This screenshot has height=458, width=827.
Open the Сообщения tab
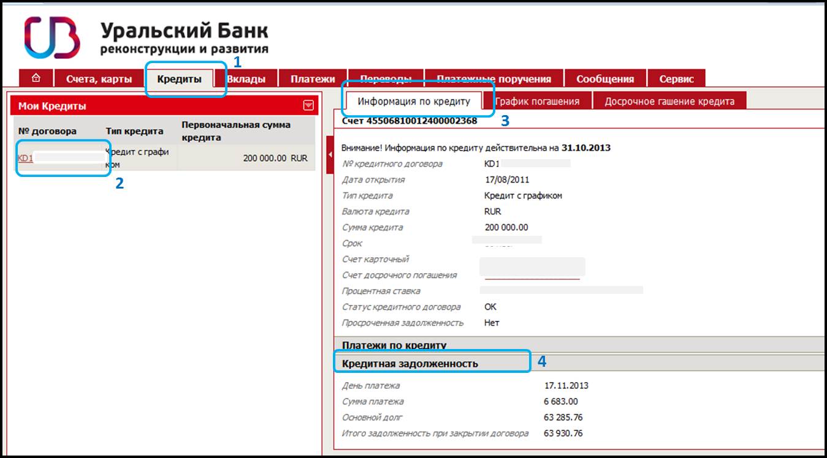604,79
